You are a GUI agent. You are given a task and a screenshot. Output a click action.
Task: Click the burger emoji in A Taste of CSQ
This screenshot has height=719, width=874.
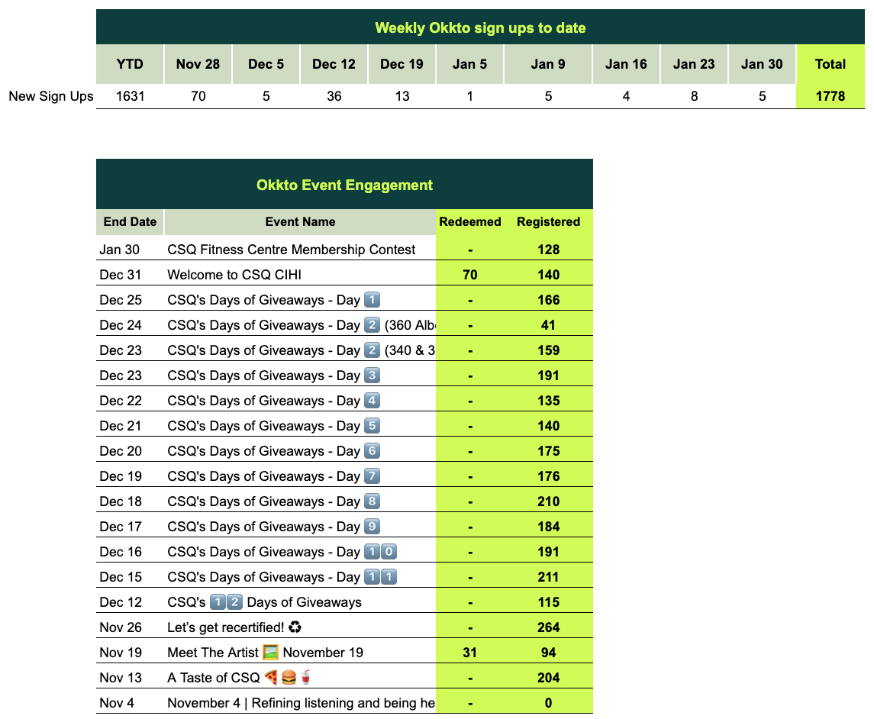pyautogui.click(x=289, y=678)
